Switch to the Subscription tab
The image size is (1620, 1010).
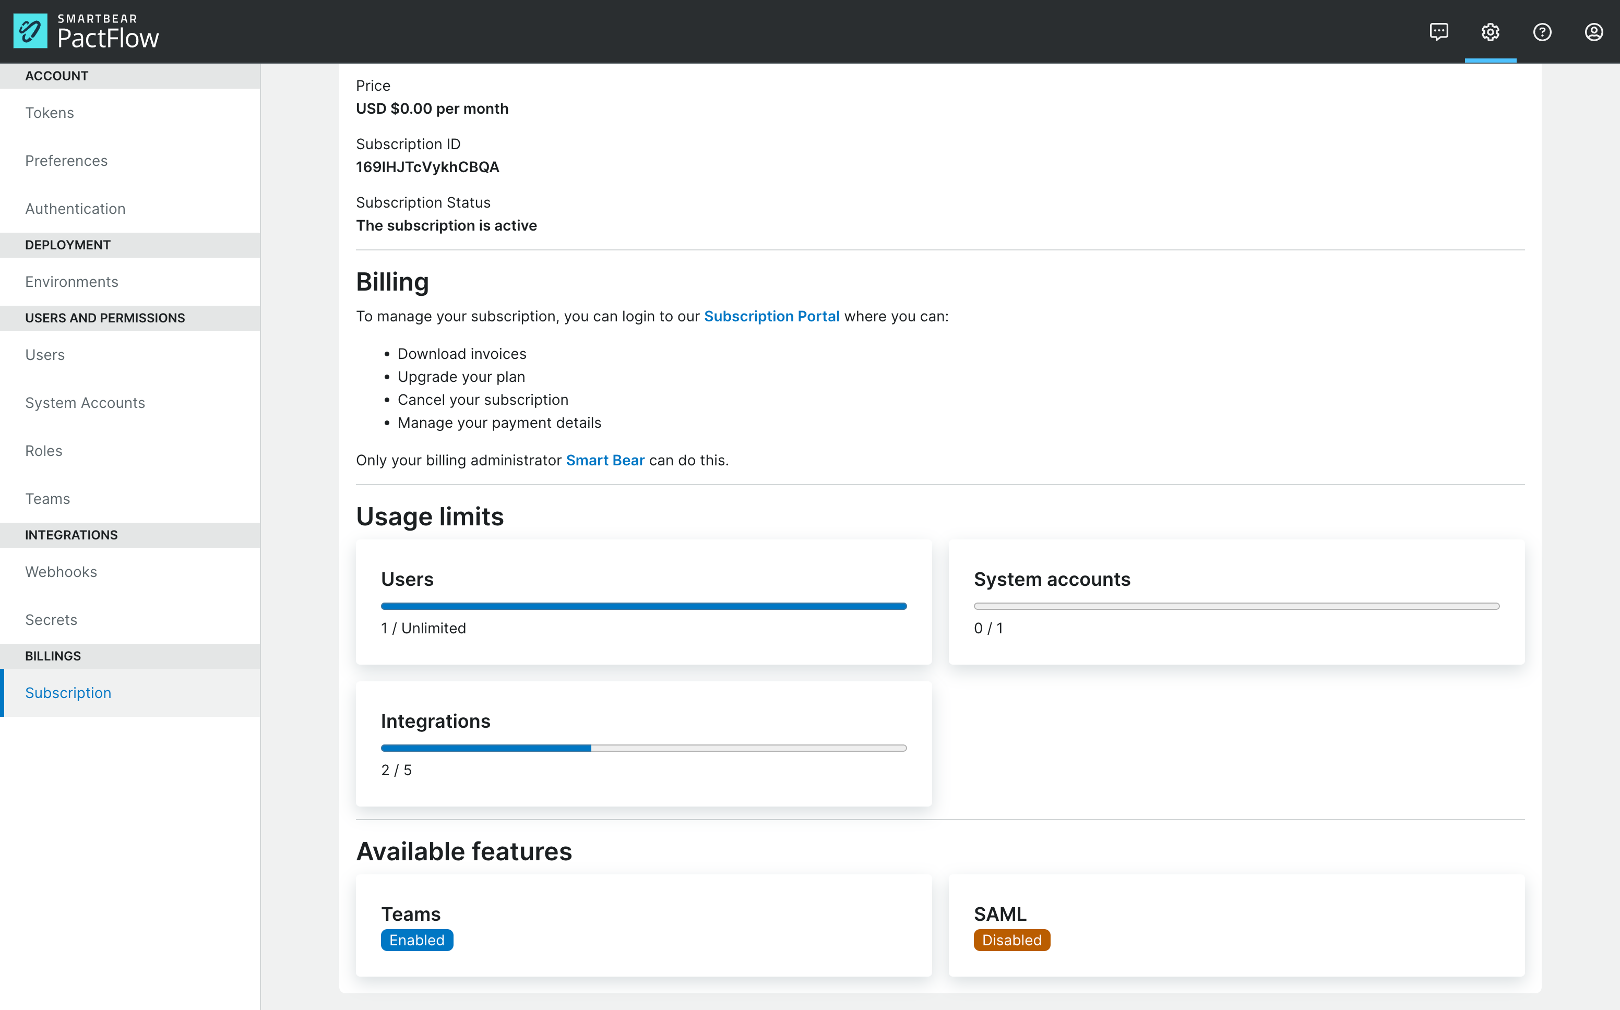67,693
